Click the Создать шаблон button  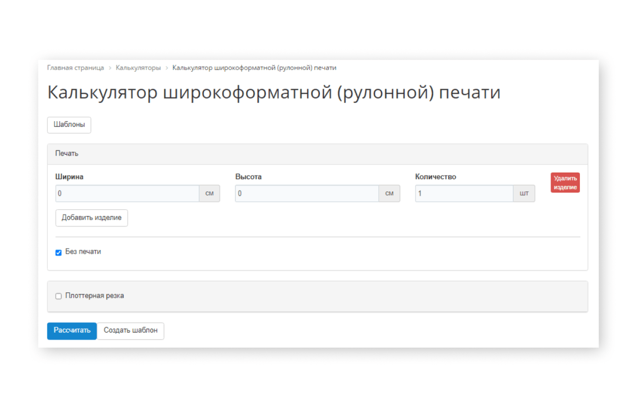[130, 331]
